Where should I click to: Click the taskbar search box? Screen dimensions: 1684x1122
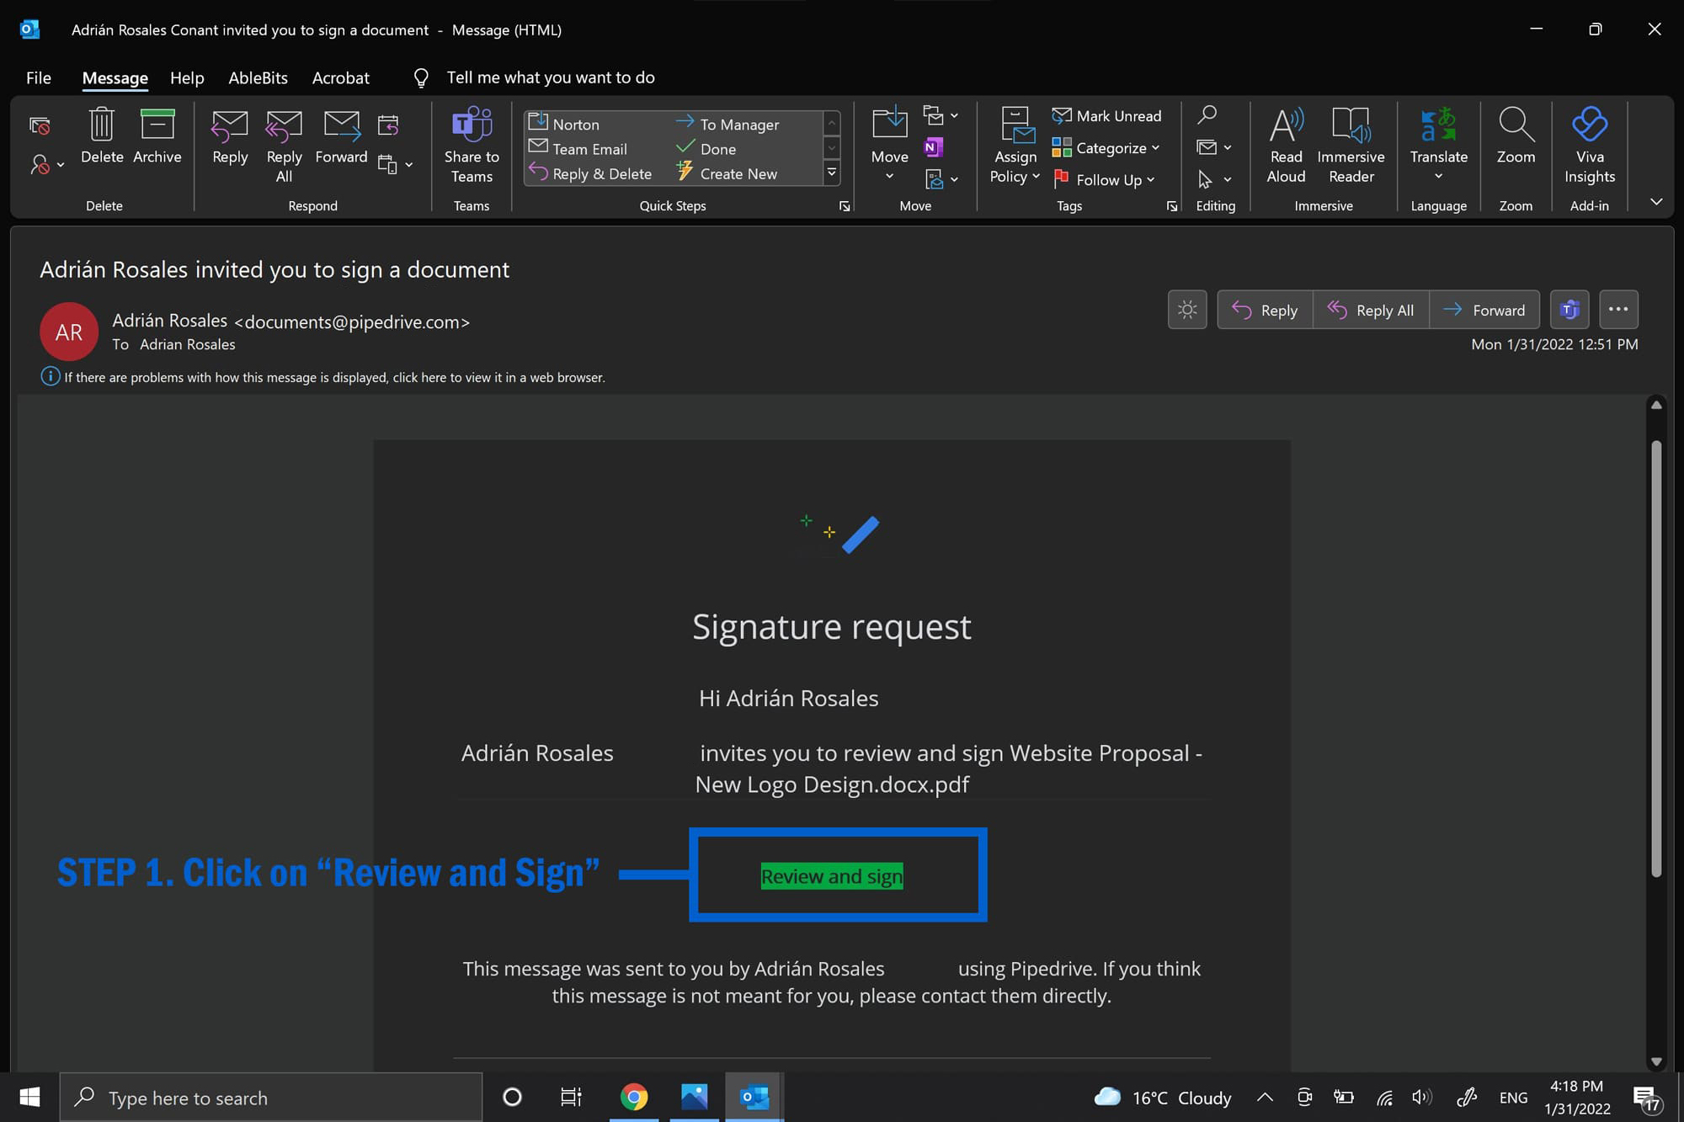[271, 1098]
